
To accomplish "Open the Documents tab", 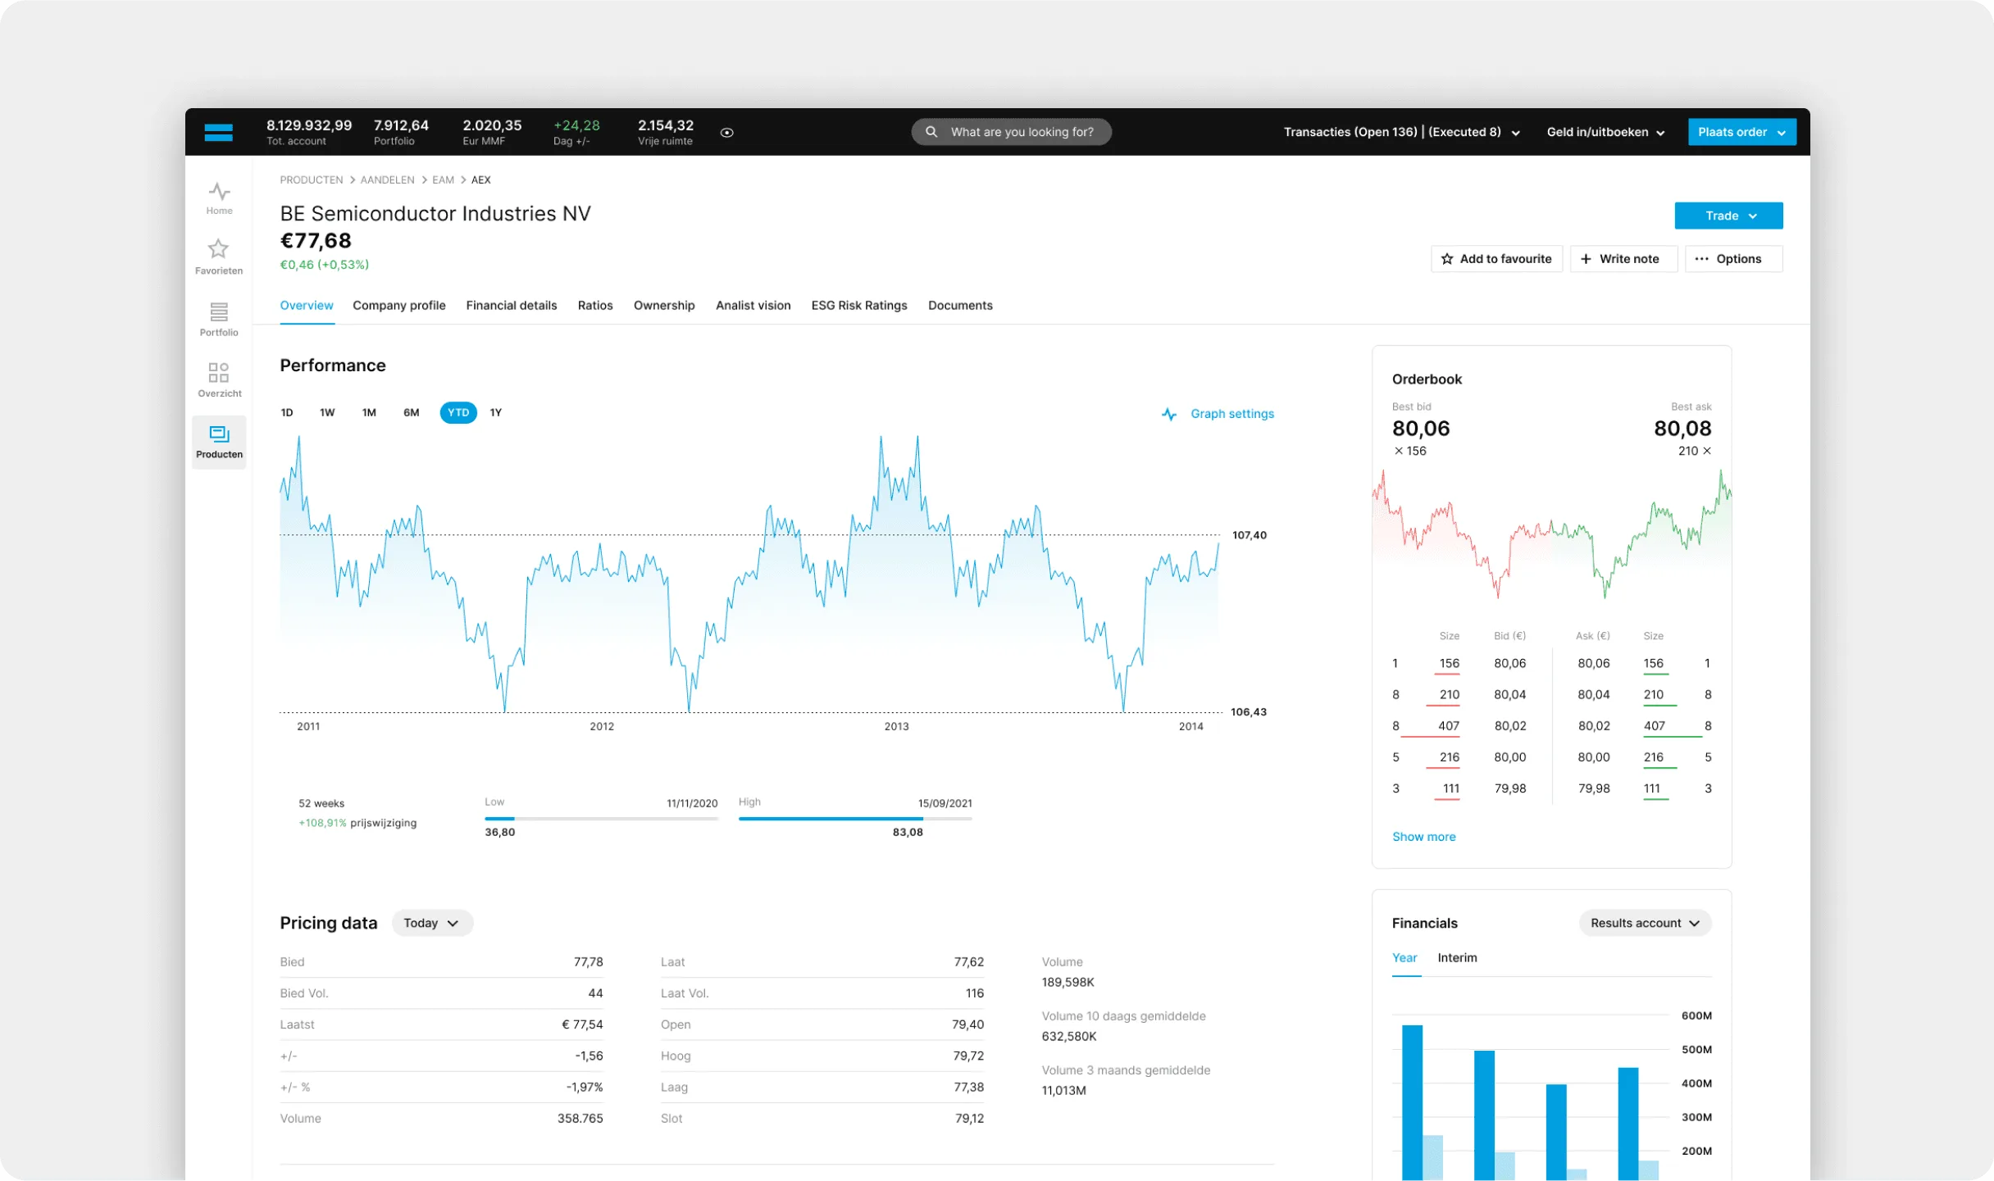I will (960, 305).
